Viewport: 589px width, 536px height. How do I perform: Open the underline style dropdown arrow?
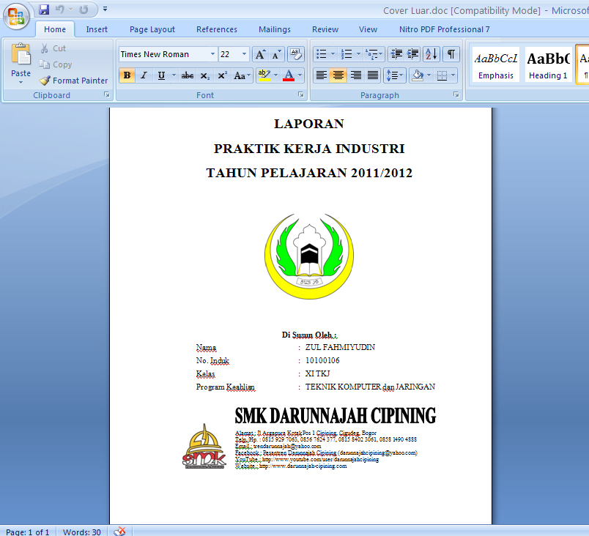point(174,75)
